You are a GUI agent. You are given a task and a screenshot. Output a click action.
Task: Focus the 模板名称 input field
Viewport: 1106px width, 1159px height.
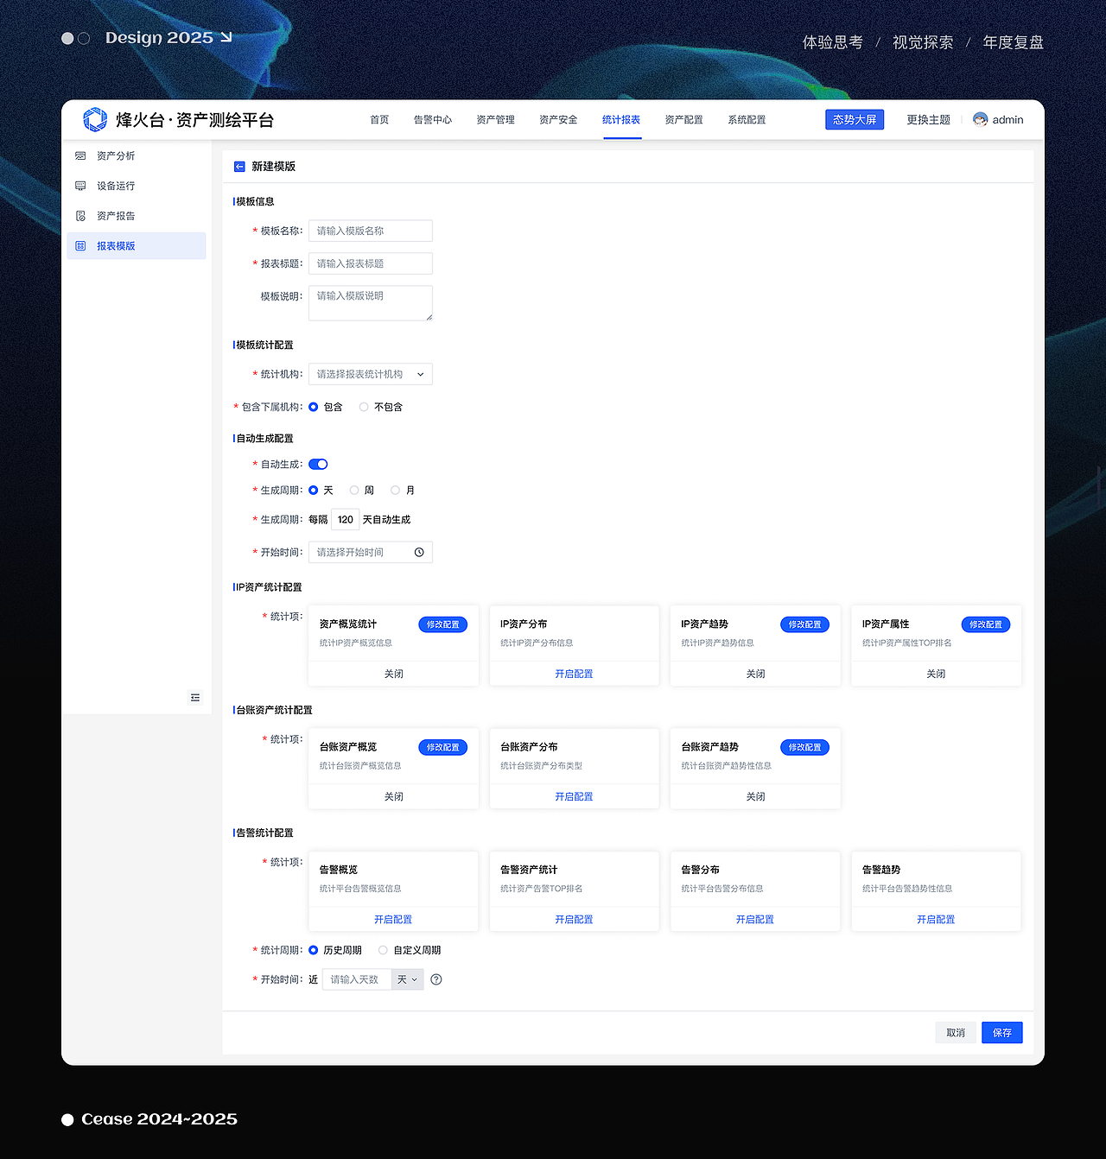click(x=371, y=231)
